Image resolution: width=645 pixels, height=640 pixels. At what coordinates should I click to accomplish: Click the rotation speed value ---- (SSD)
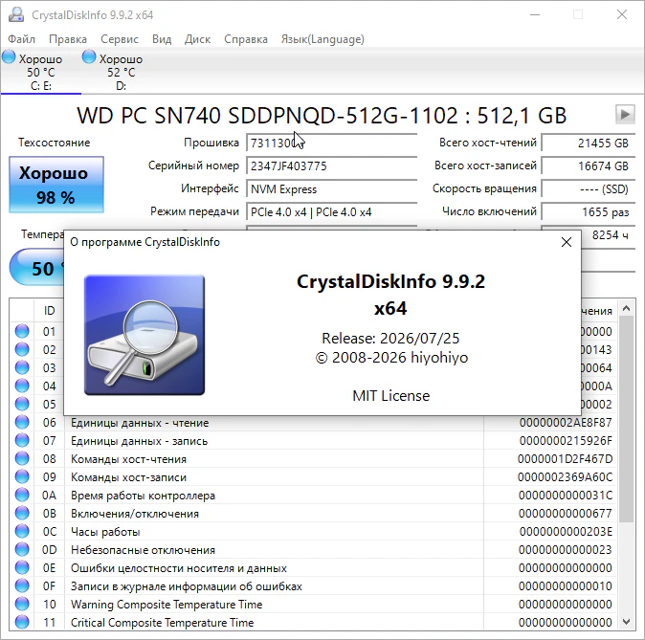coord(589,188)
